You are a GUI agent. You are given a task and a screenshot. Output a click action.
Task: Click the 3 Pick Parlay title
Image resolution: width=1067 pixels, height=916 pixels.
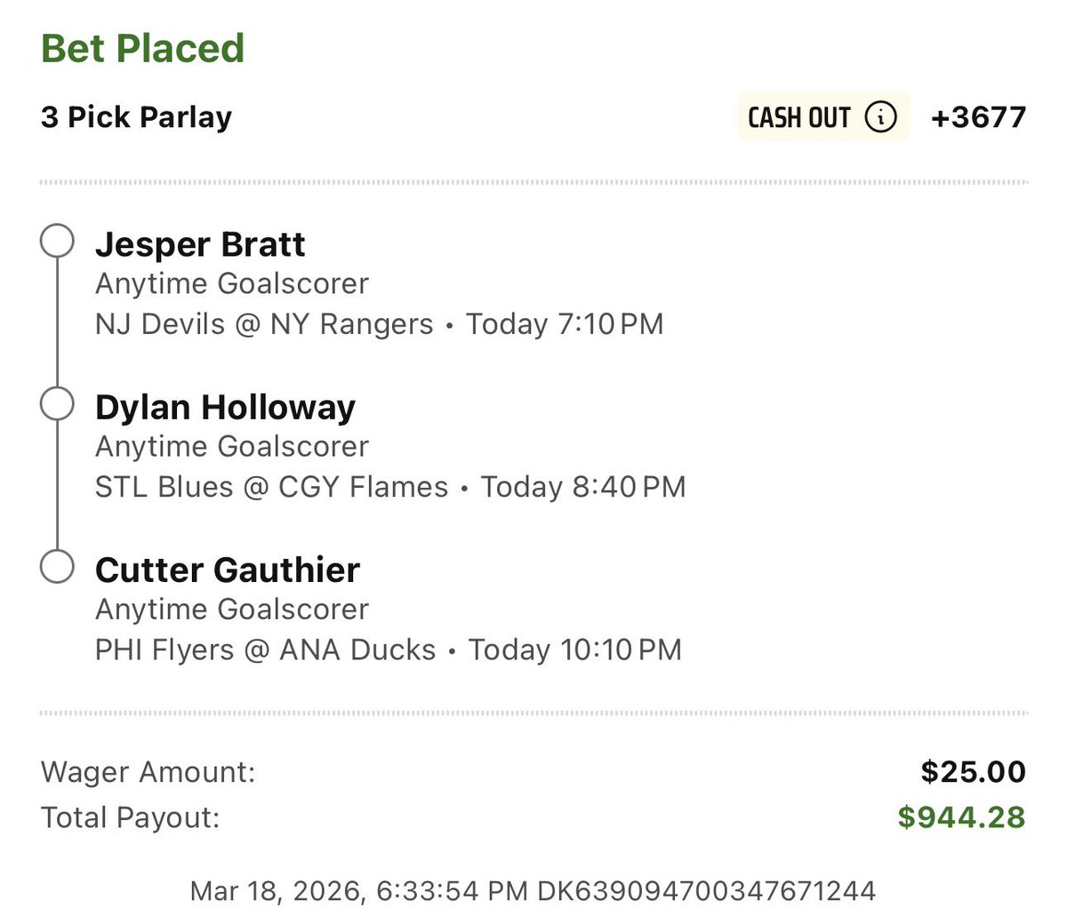(x=136, y=117)
